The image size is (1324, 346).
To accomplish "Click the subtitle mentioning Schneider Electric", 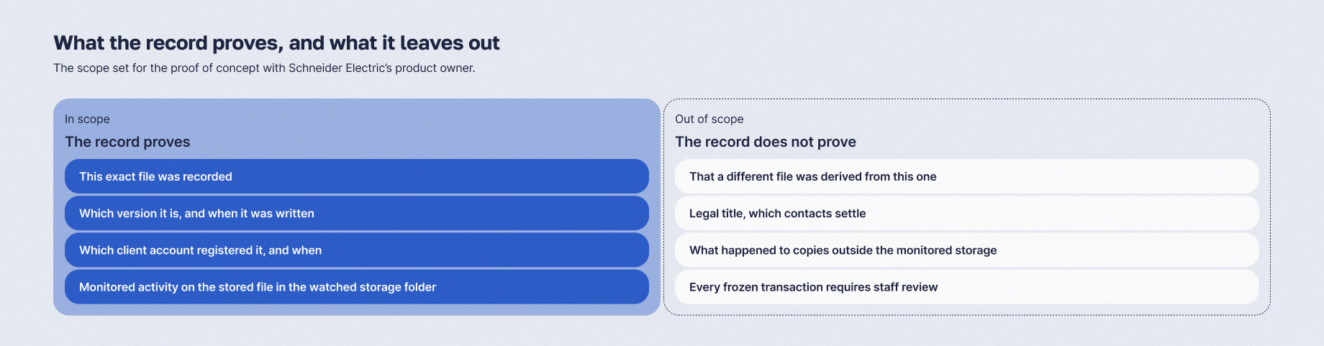I will point(264,68).
